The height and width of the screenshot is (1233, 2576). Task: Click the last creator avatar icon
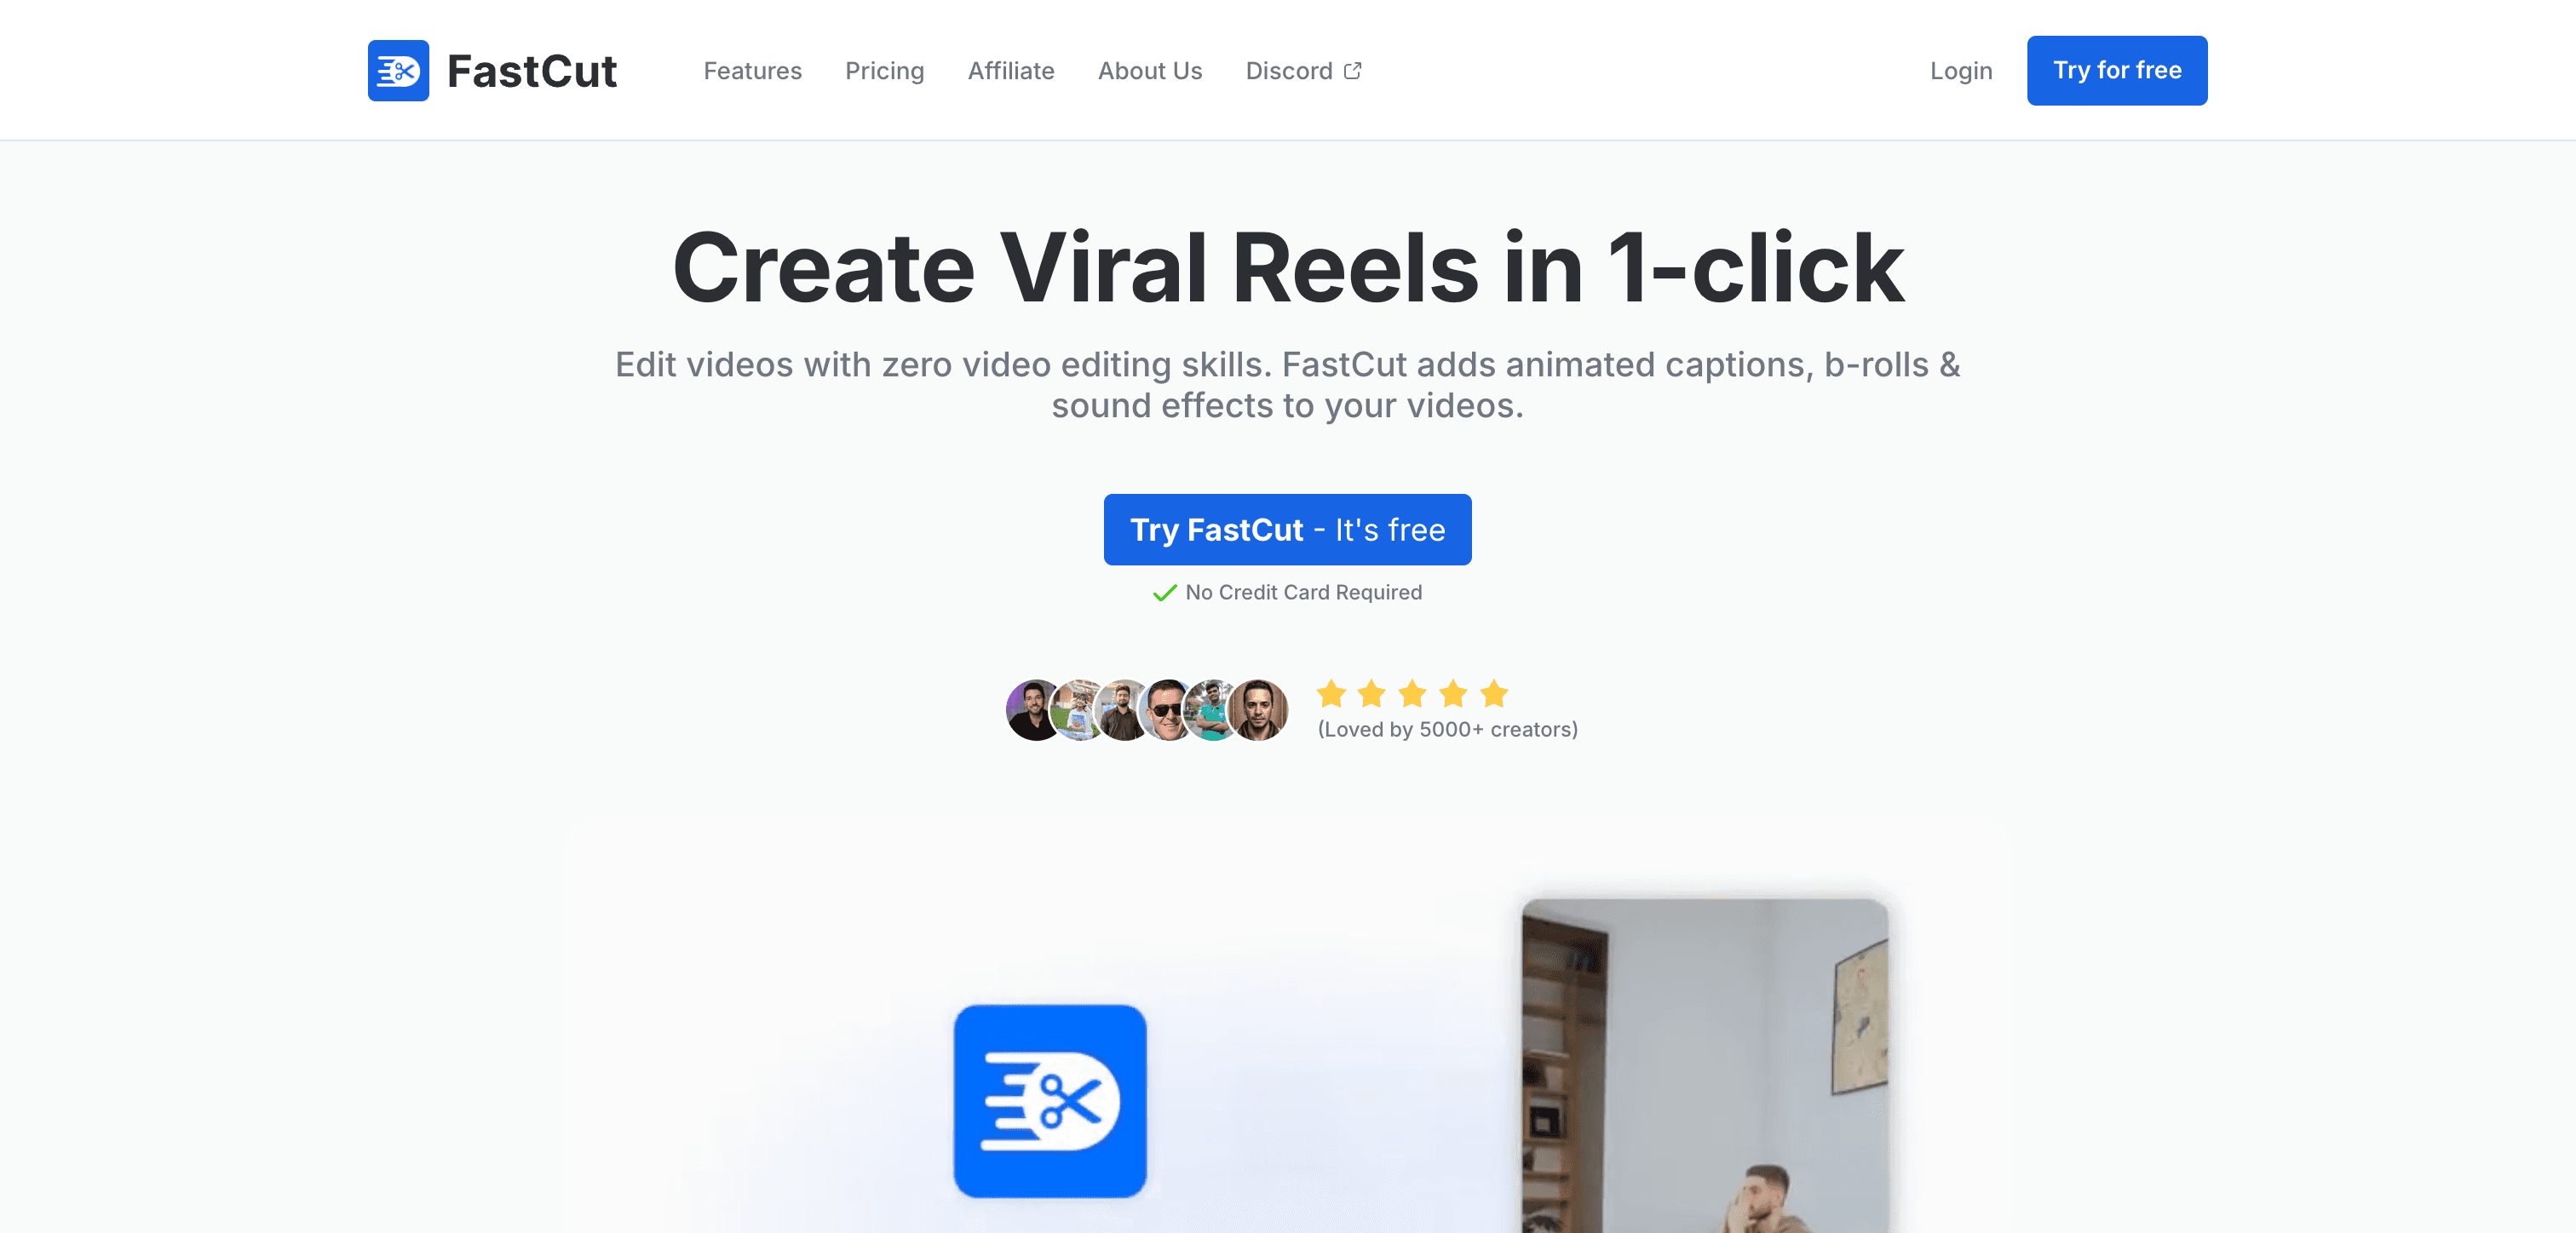click(1256, 708)
